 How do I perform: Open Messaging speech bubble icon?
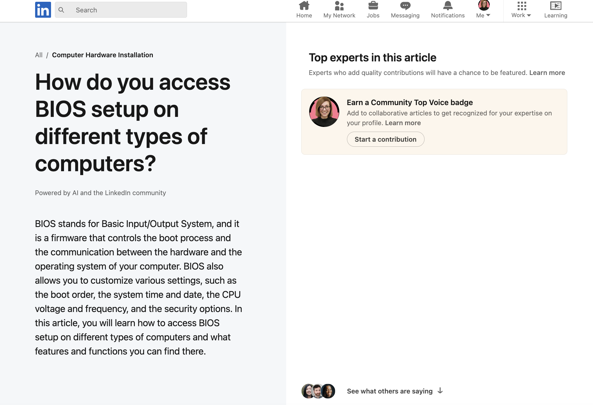[x=405, y=6]
